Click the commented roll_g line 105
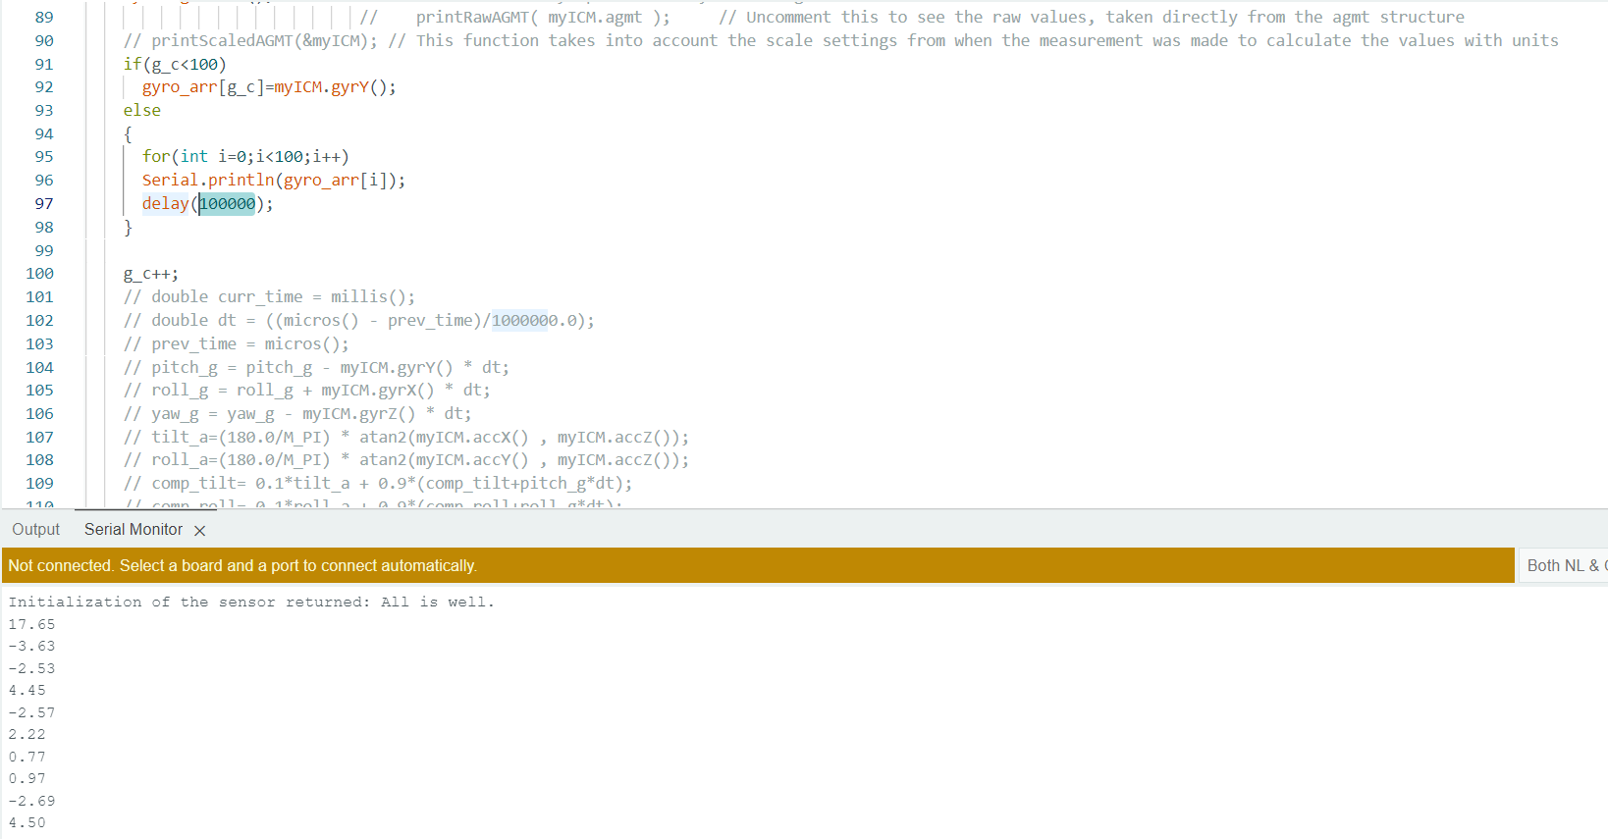This screenshot has height=839, width=1608. pyautogui.click(x=307, y=391)
